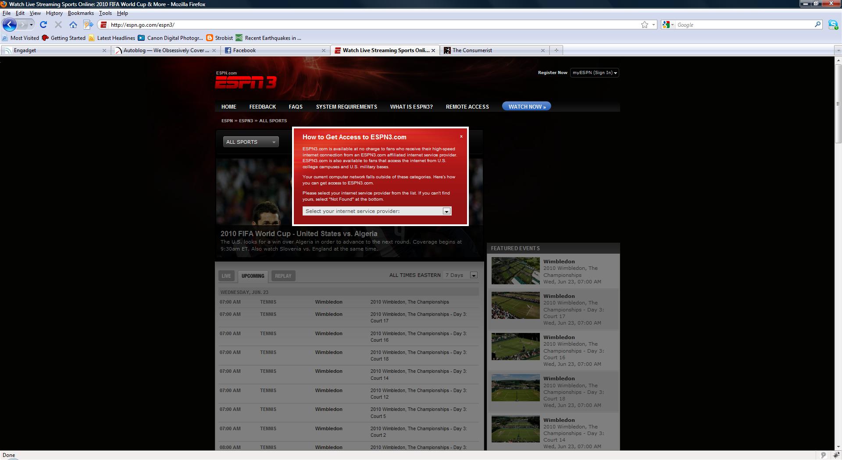Screen dimensions: 842x460
Task: Switch to the Facebook tab
Action: [x=275, y=50]
